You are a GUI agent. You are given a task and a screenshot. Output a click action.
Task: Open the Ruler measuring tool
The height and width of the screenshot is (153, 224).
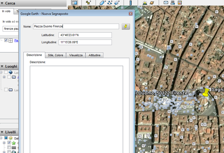click(131, 3)
